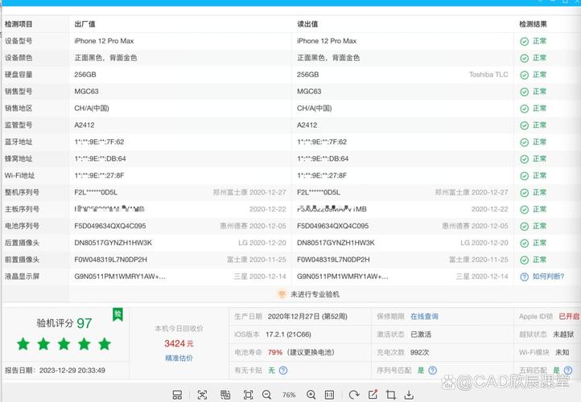Screen dimensions: 581x402
Task: Click factory rear camera serial DN80517GYNZH1HW3K
Action: click(113, 243)
